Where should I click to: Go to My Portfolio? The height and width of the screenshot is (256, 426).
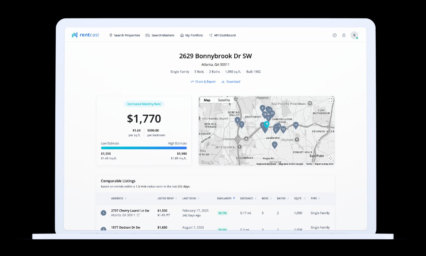191,35
